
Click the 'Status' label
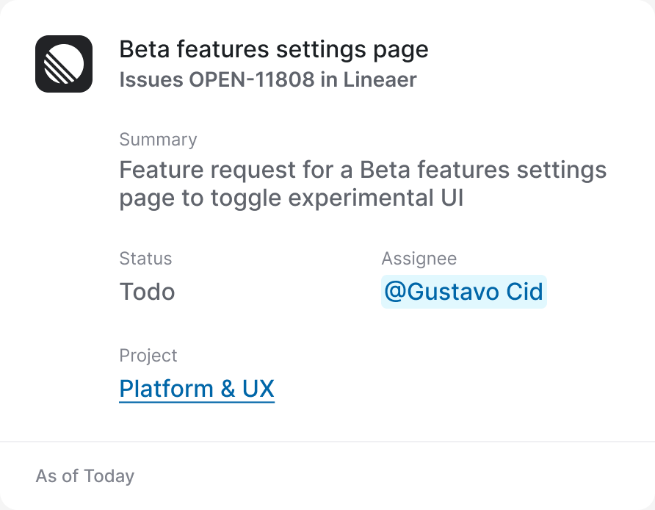pos(145,259)
